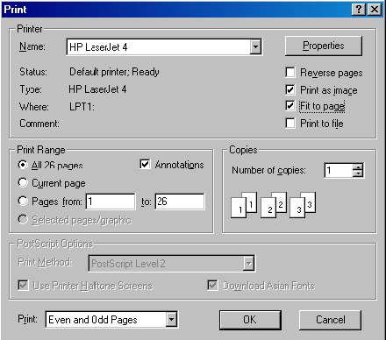The height and width of the screenshot is (340, 386).
Task: Click the Pages from start field
Action: coord(111,202)
